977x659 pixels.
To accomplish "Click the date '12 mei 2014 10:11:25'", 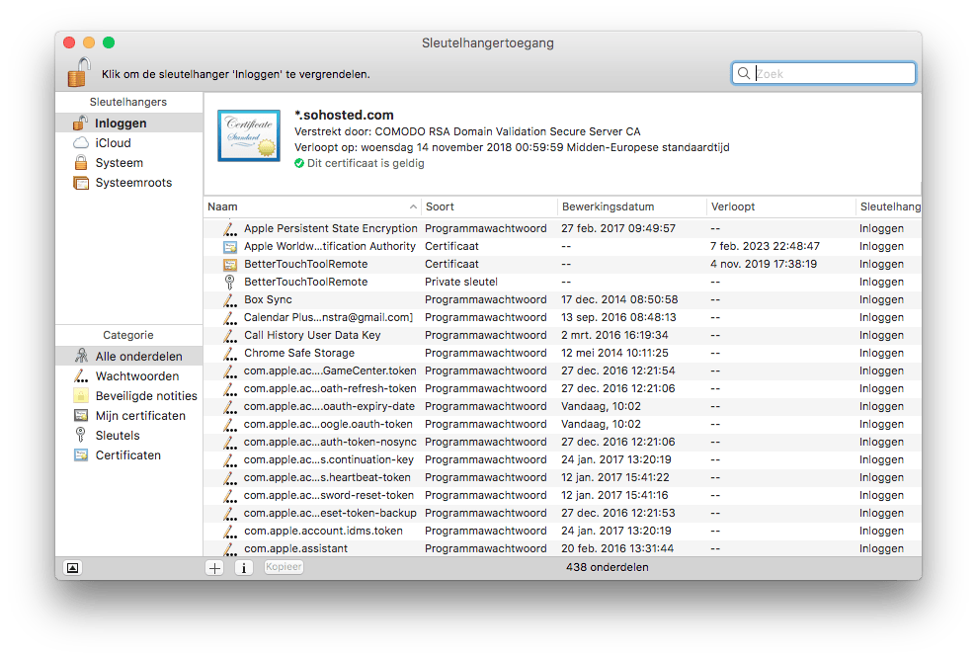I will pos(614,353).
